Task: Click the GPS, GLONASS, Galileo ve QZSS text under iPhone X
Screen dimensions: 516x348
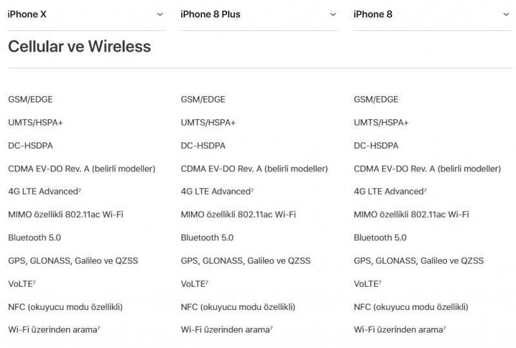Action: point(73,261)
